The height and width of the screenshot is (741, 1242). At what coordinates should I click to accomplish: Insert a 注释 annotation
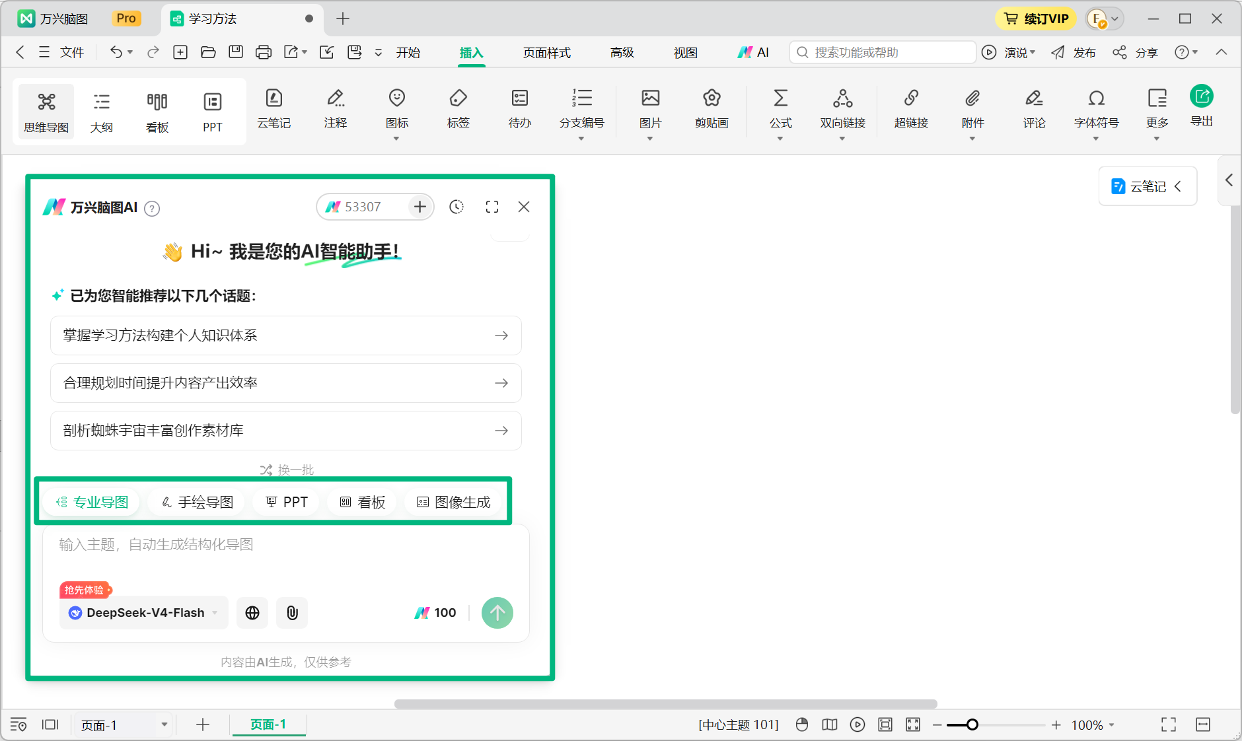point(336,110)
